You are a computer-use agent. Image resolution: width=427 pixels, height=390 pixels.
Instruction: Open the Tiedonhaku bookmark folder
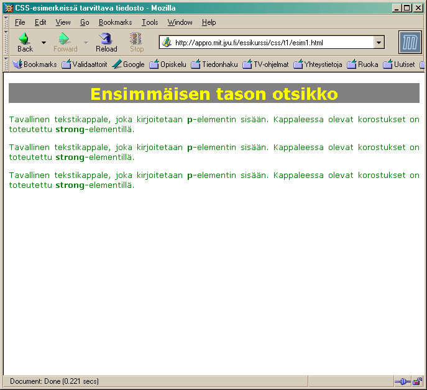[214, 64]
